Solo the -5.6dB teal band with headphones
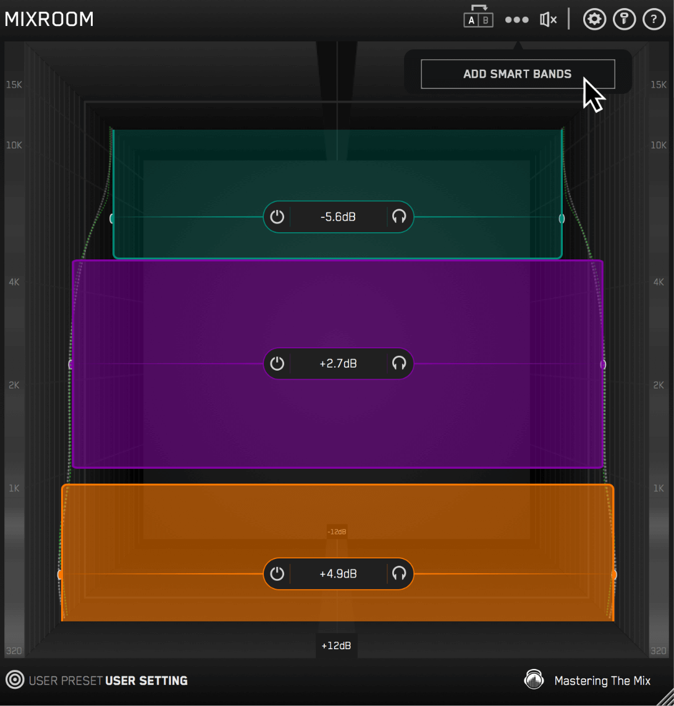 [399, 217]
